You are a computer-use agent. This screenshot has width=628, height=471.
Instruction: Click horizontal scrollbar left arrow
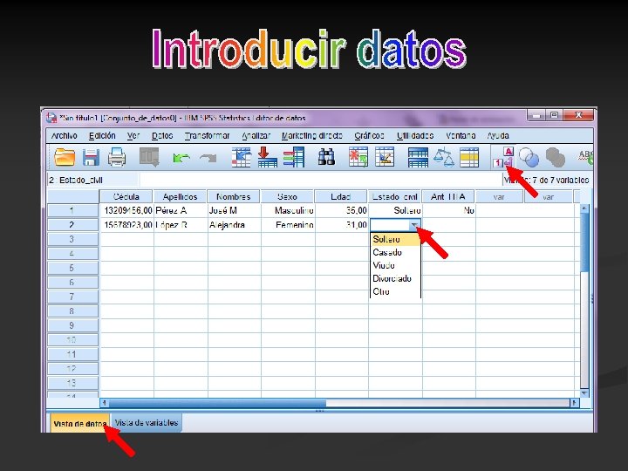point(104,402)
